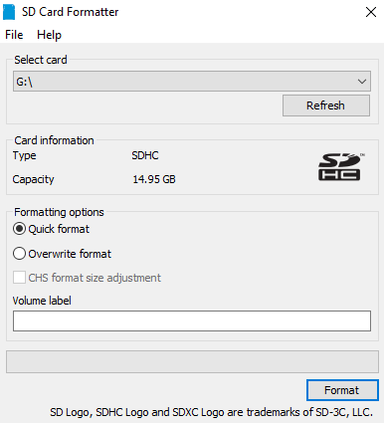The width and height of the screenshot is (384, 423).
Task: Click the blue SD card app icon
Action: [x=9, y=12]
